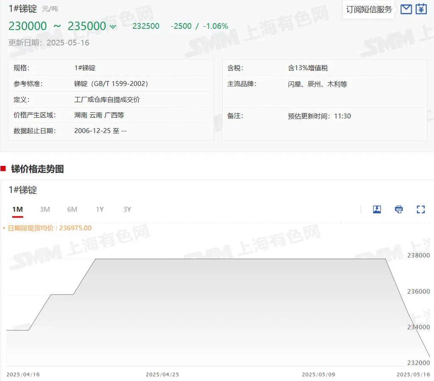Print the antimony price chart
Image resolution: width=434 pixels, height=381 pixels.
399,209
